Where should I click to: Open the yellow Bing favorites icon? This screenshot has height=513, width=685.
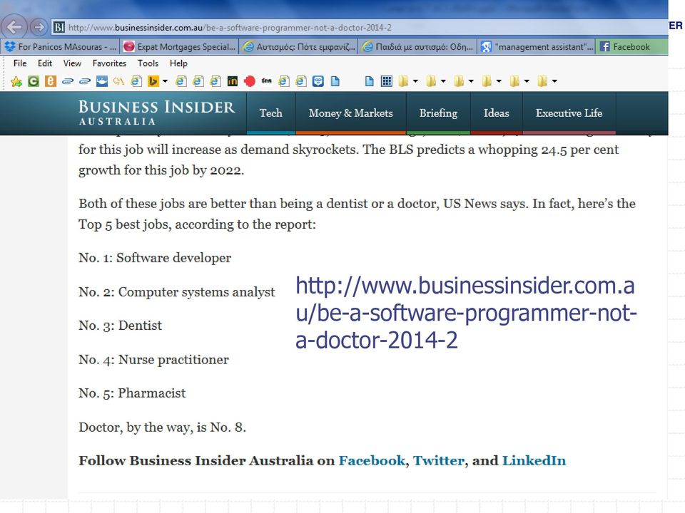click(x=153, y=81)
